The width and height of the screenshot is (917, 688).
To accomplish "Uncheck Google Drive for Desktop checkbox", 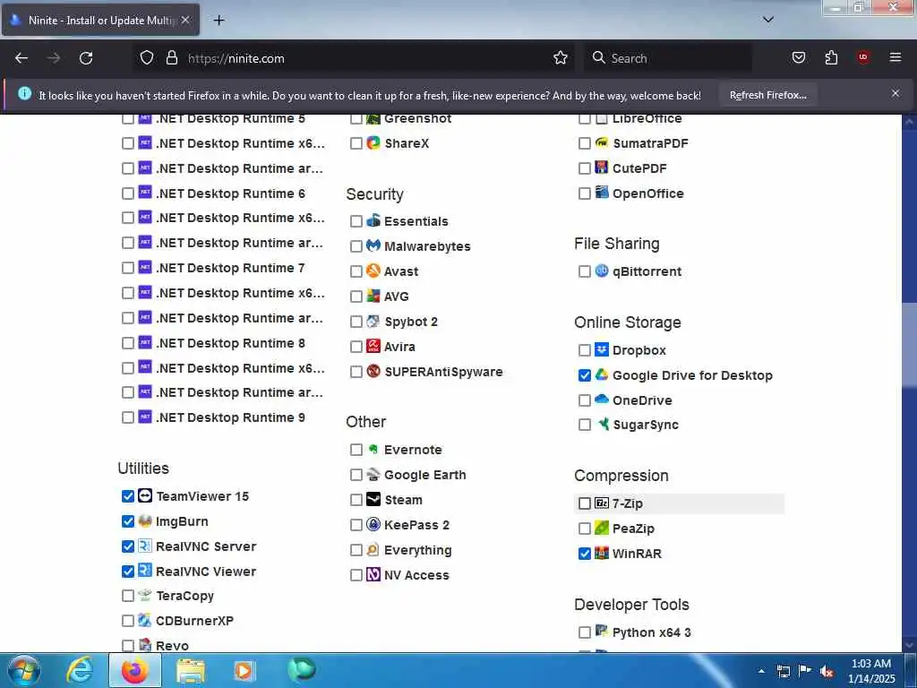I will pos(584,375).
